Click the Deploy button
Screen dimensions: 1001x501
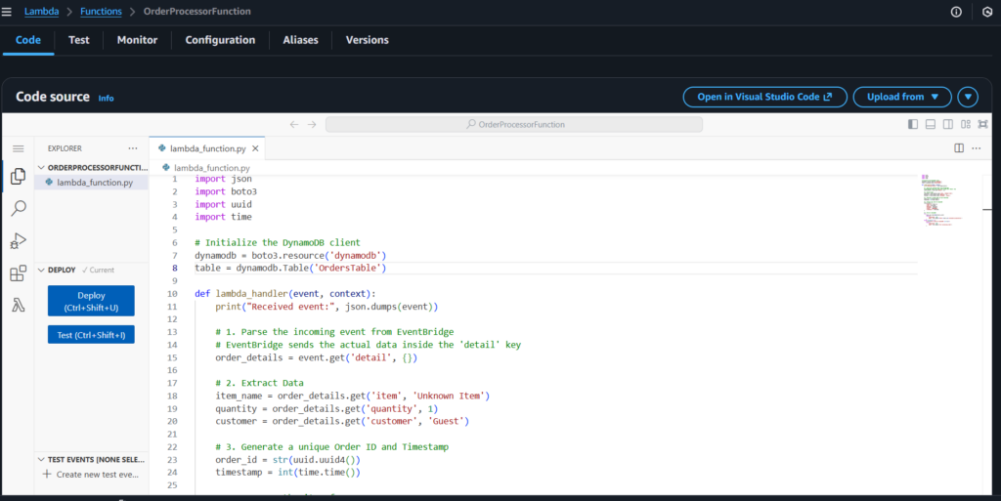[91, 301]
